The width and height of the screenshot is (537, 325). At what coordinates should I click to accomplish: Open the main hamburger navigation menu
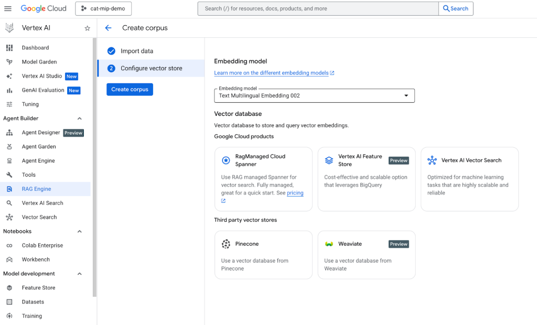click(7, 8)
